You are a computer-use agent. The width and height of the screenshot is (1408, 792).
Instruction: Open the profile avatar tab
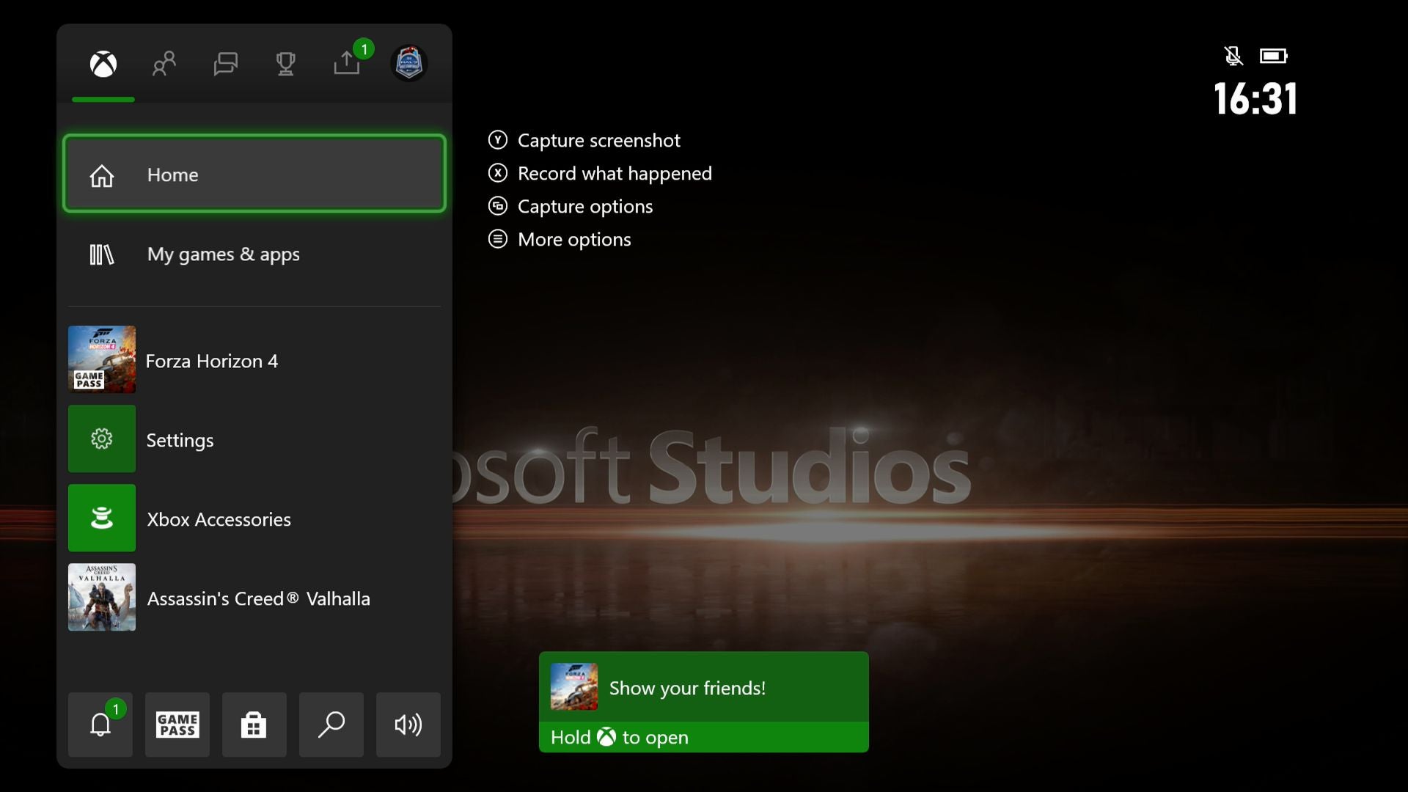[x=408, y=64]
